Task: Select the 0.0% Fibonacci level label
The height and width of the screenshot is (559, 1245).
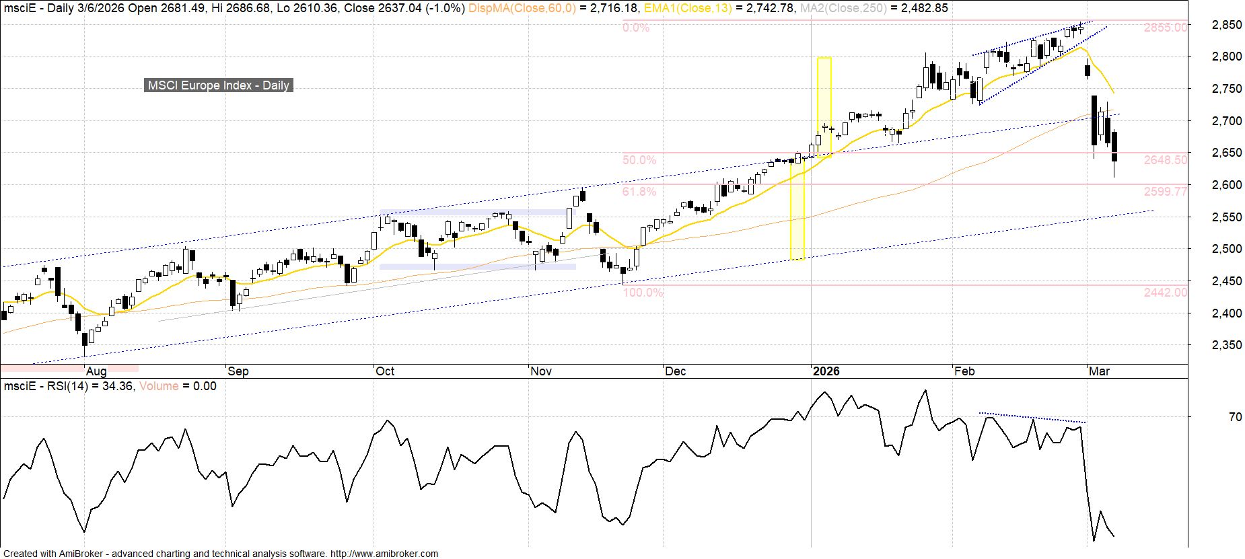Action: pos(636,28)
